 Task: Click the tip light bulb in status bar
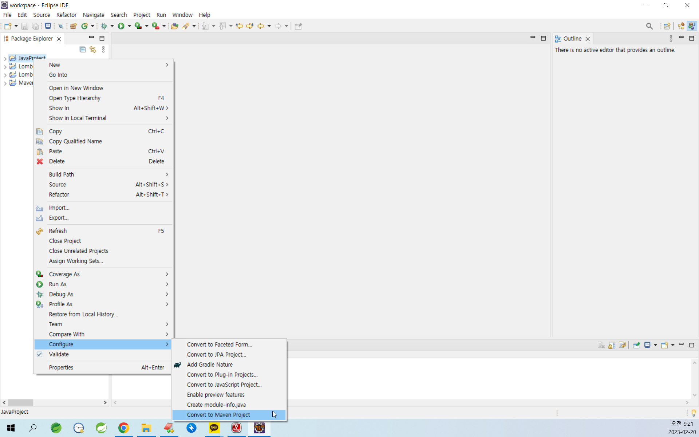(694, 413)
